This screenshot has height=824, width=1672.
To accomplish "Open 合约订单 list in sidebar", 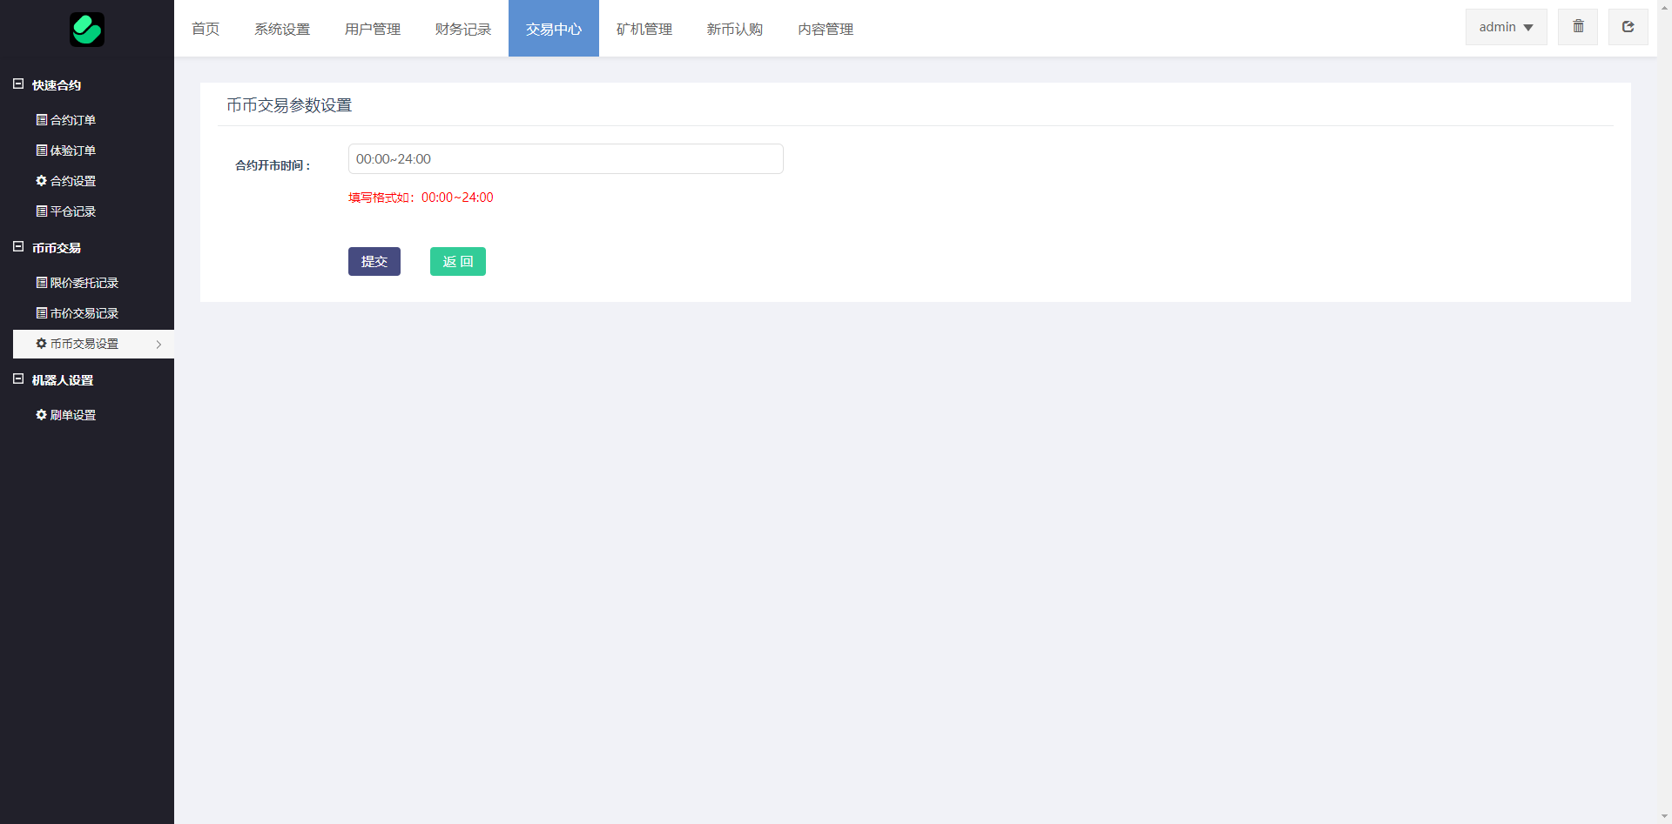I will 66,120.
